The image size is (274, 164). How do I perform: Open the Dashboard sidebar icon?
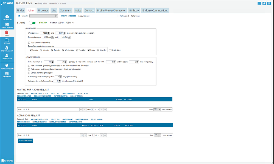[x=7, y=17]
